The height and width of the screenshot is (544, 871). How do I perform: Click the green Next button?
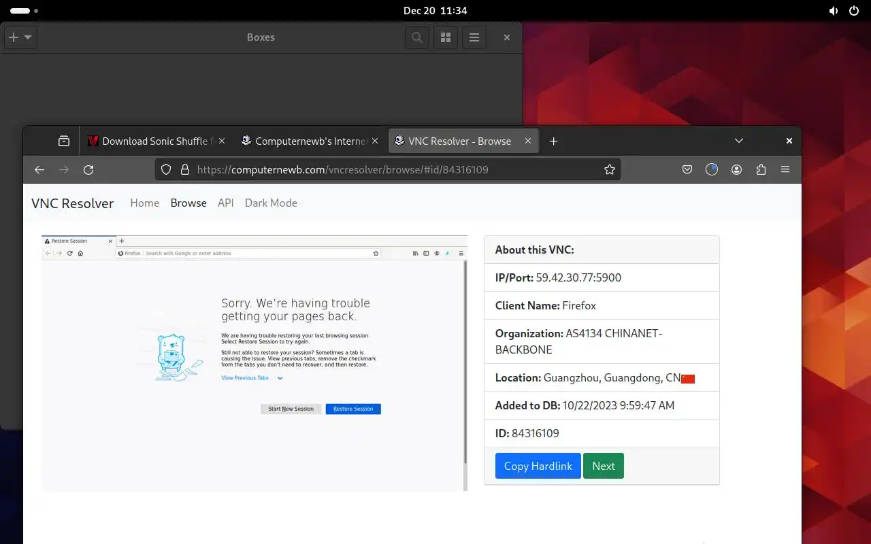click(x=604, y=466)
